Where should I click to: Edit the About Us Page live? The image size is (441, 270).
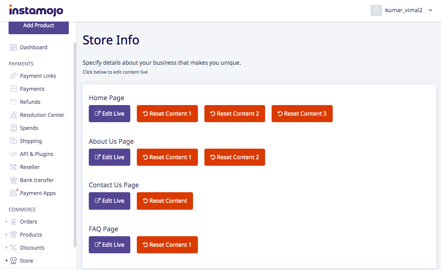coord(109,157)
